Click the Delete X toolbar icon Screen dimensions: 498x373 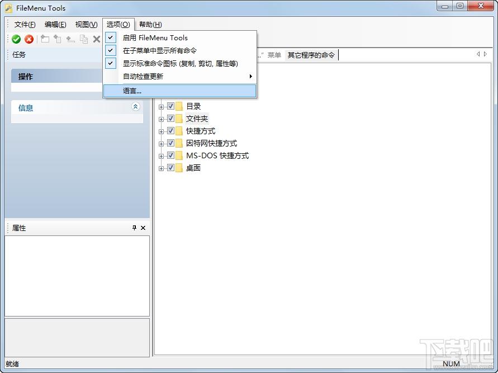coord(97,39)
